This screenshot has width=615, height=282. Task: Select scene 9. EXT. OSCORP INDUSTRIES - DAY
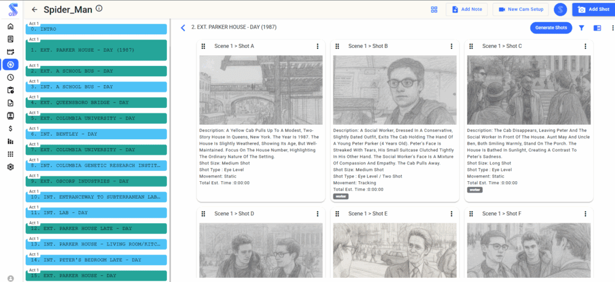(x=96, y=181)
